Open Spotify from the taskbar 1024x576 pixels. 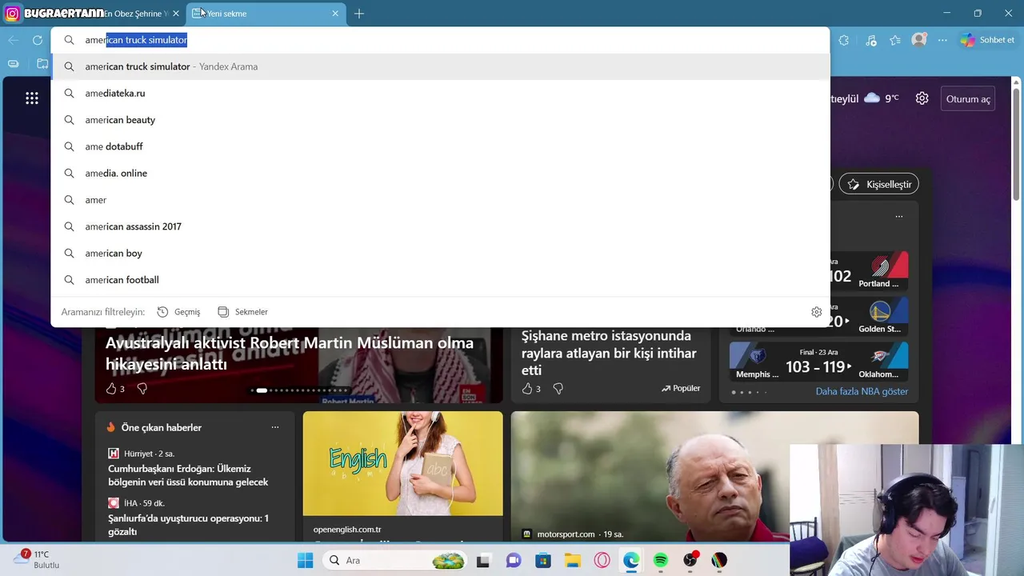tap(661, 560)
